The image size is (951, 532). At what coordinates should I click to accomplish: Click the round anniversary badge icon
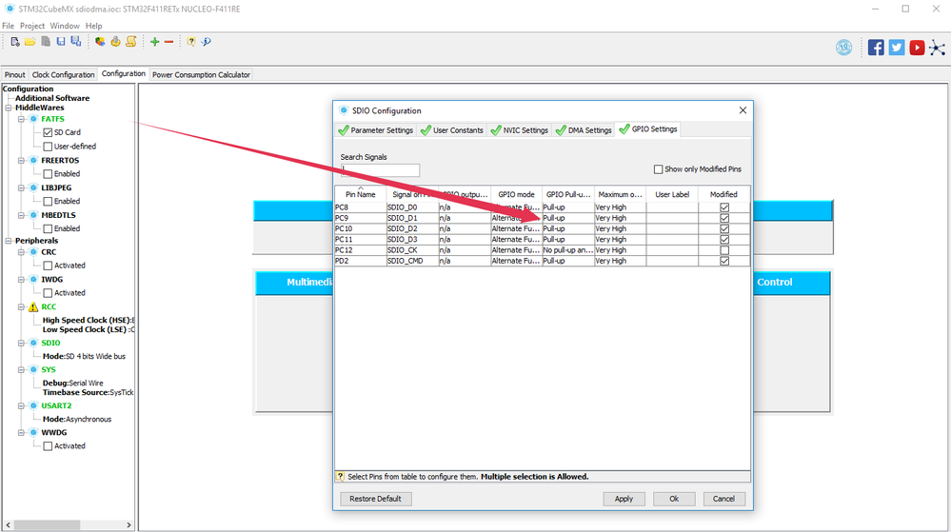tap(843, 48)
